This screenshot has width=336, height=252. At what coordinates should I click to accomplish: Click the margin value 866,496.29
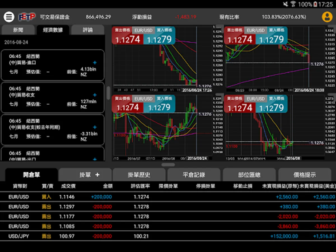pos(98,17)
